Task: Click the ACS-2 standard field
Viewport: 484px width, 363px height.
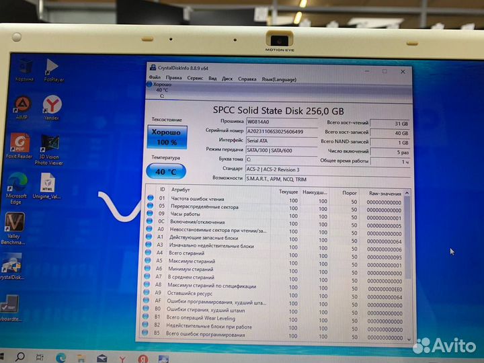Action: 327,170
